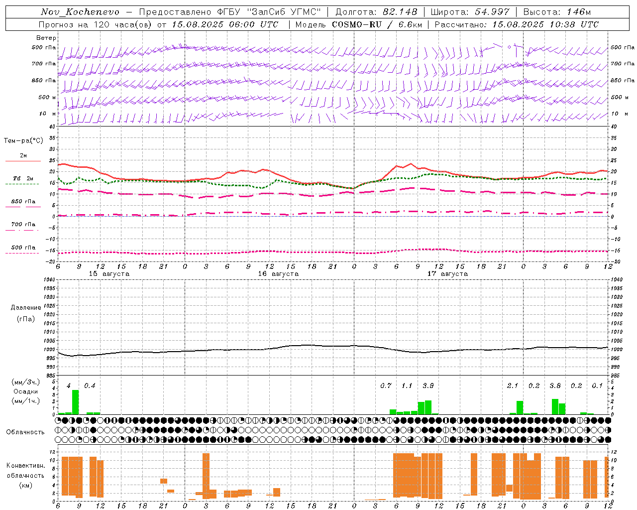Select the 2.1 precipitation total value
This screenshot has width=637, height=510.
513,385
